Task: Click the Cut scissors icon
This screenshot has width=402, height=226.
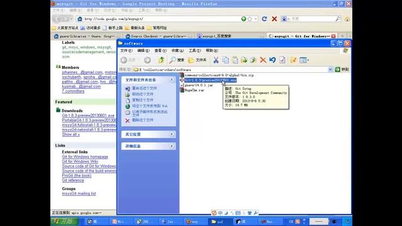Action: click(x=216, y=60)
